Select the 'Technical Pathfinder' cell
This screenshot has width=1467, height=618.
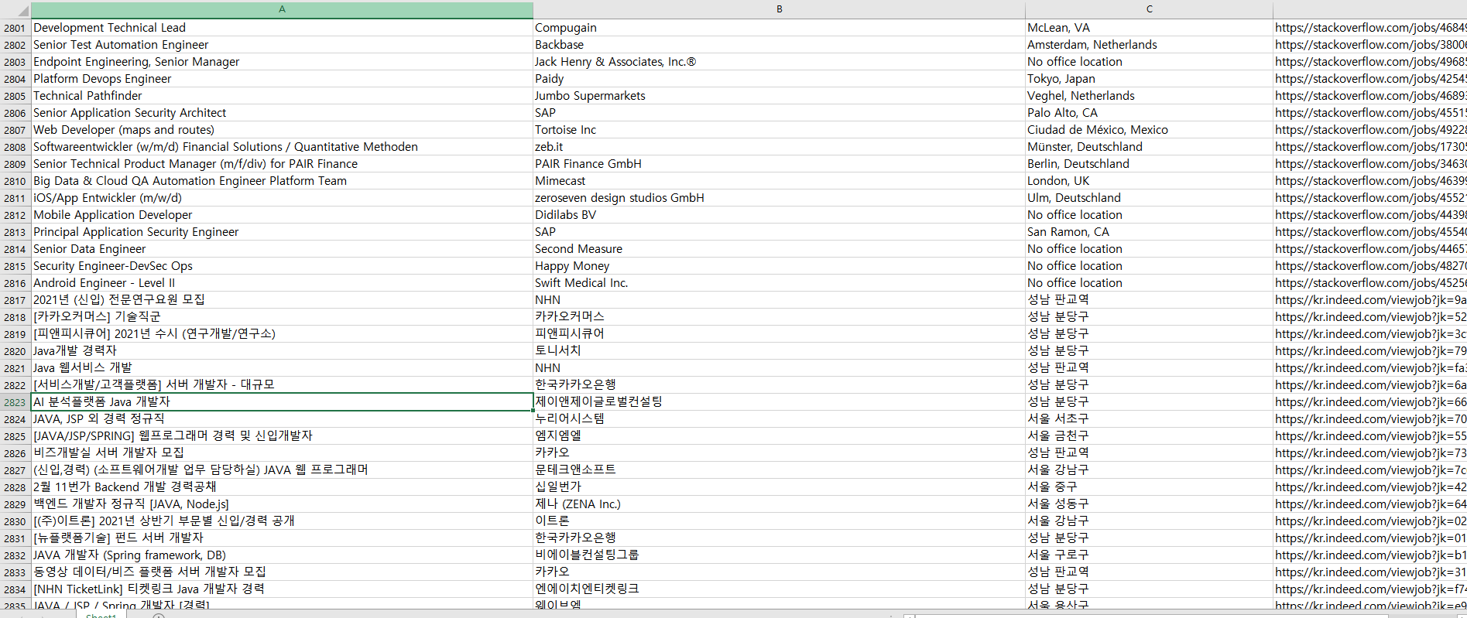[x=282, y=96]
